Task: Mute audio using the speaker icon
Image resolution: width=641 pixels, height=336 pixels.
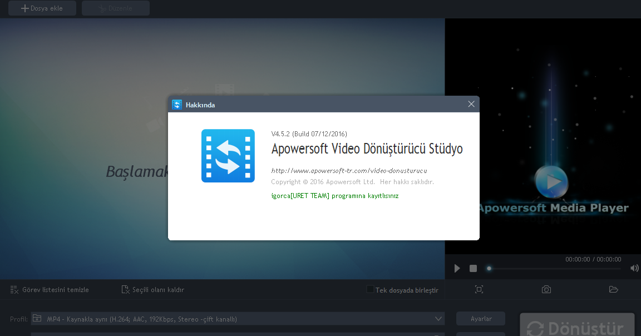Action: coord(634,269)
